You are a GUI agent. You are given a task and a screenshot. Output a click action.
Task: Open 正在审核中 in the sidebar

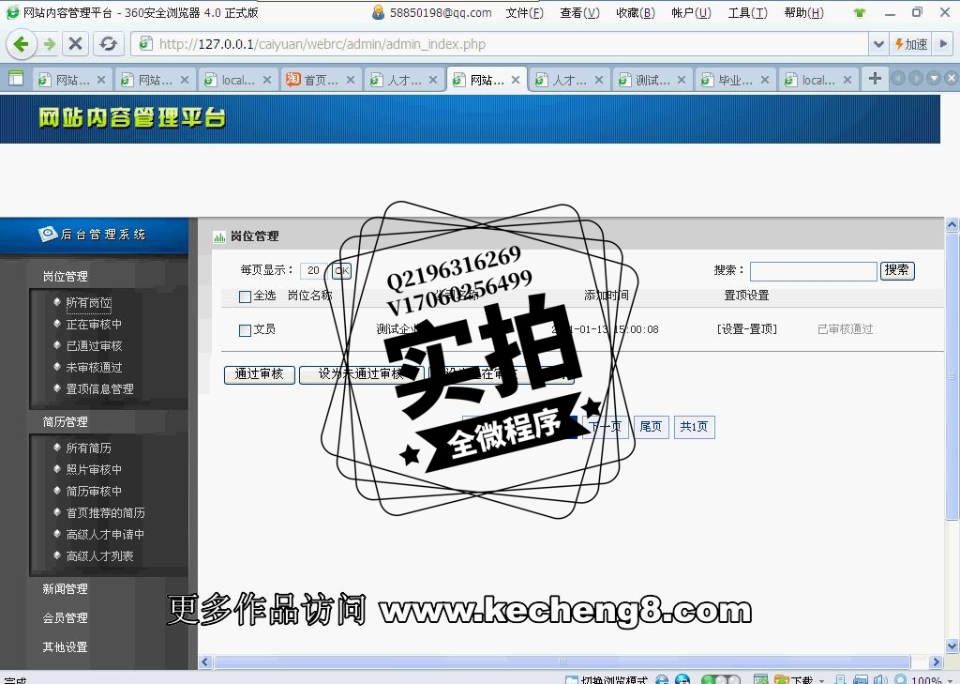pos(94,325)
